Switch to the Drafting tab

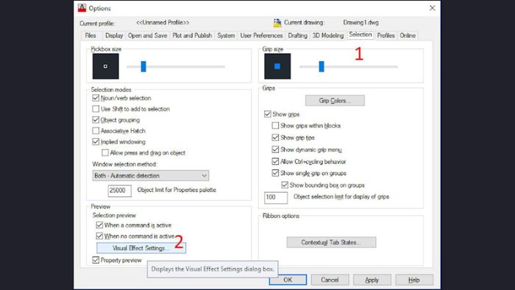[297, 35]
